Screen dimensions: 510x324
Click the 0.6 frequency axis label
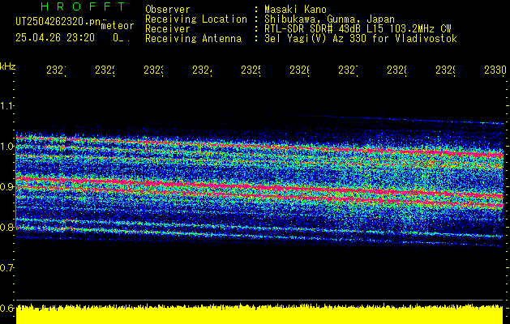(7, 308)
